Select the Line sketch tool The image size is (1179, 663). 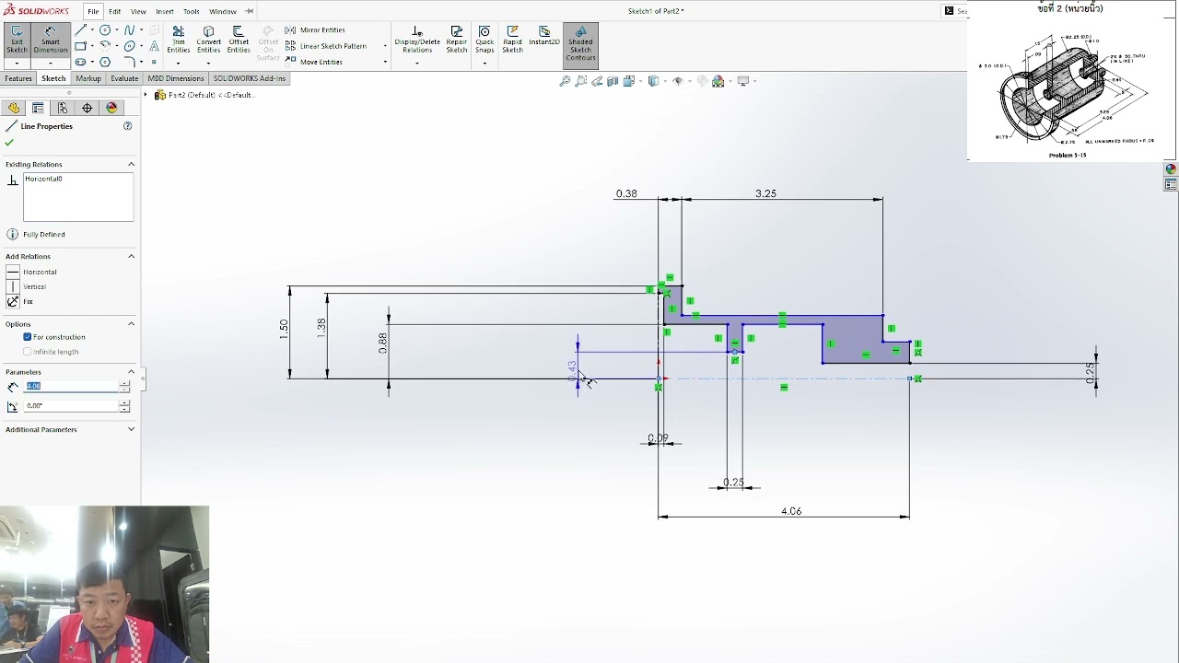tap(81, 30)
